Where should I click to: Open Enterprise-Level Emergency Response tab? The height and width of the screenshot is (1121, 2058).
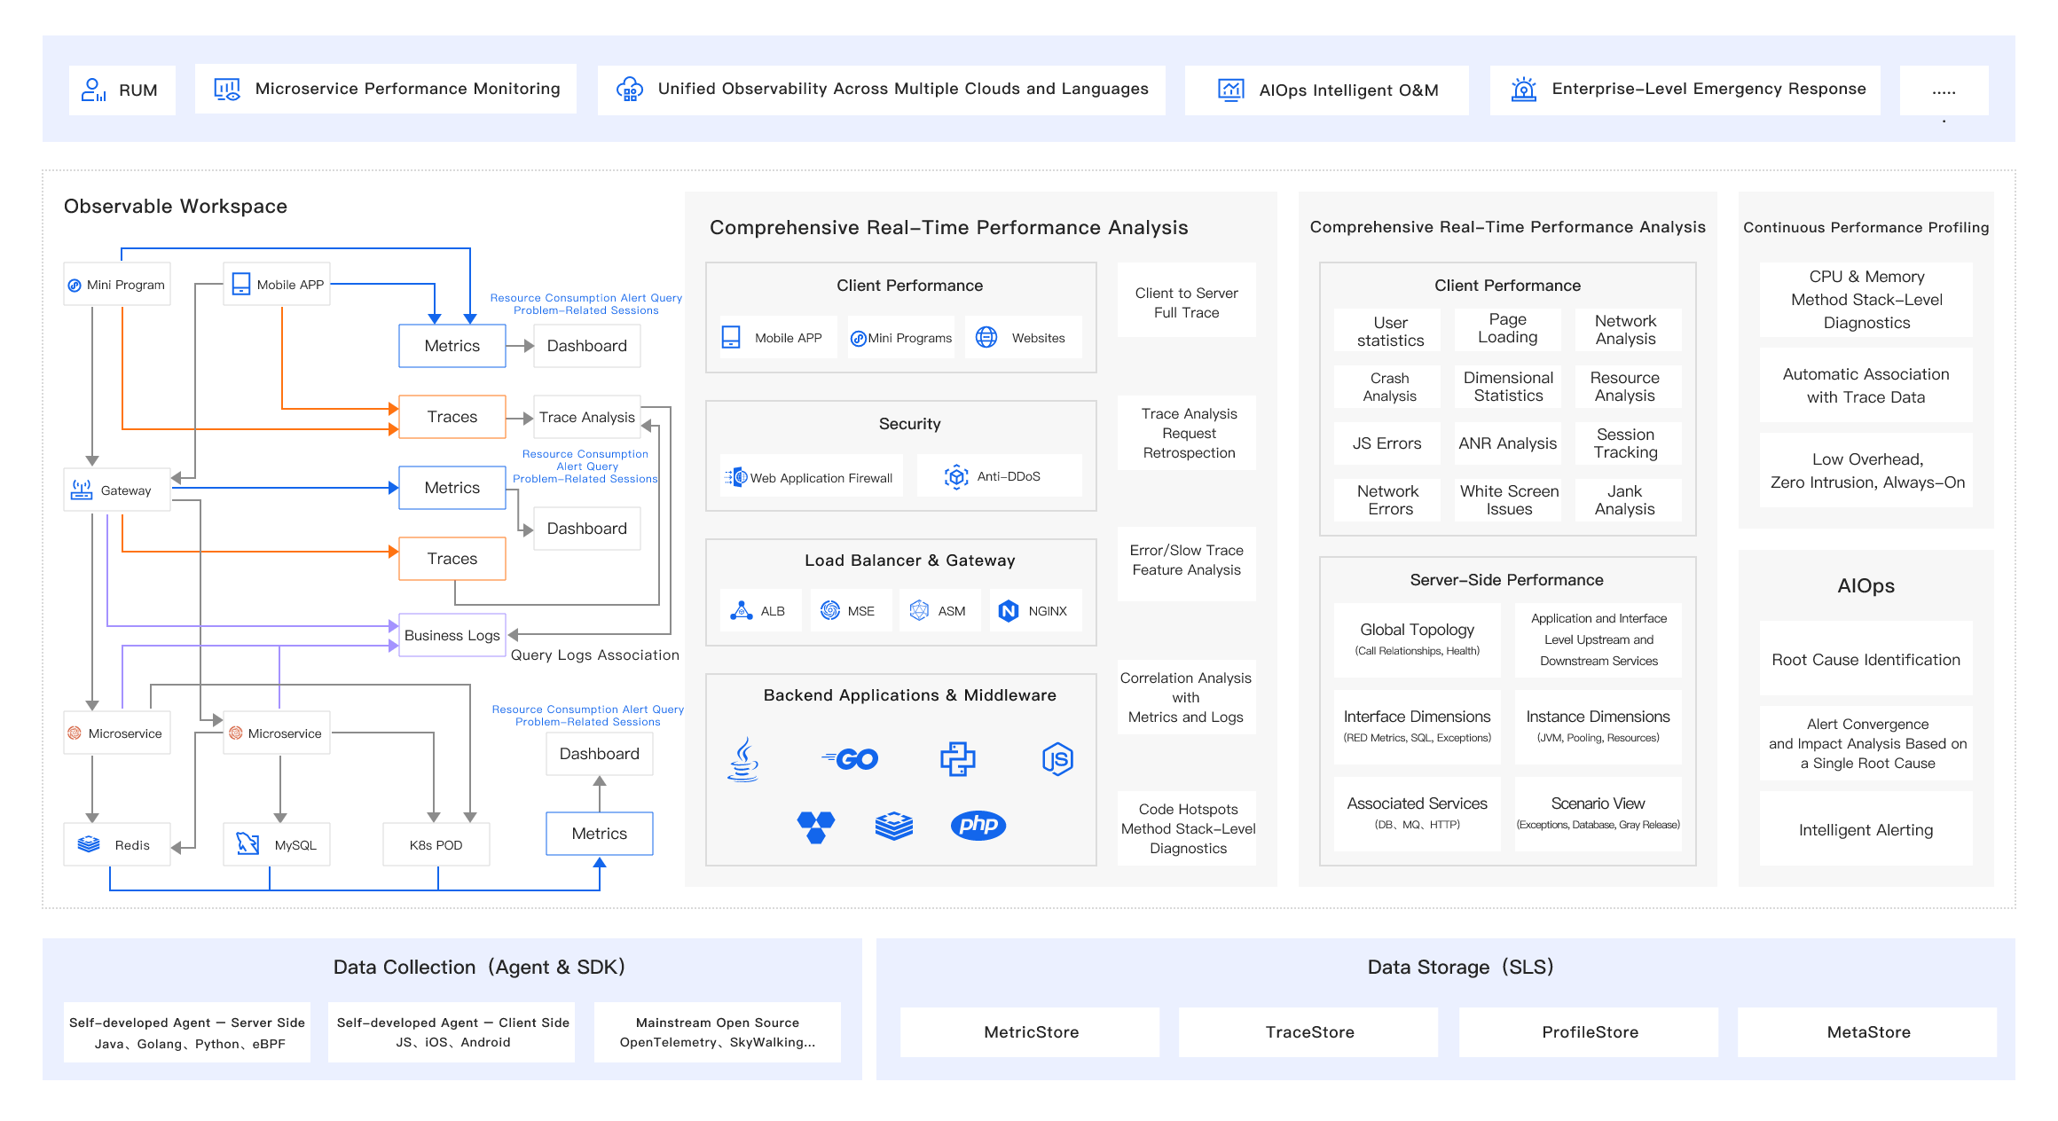pyautogui.click(x=1685, y=90)
